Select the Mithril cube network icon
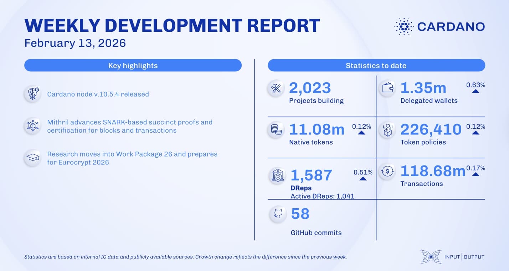509x271 pixels. pyautogui.click(x=32, y=126)
